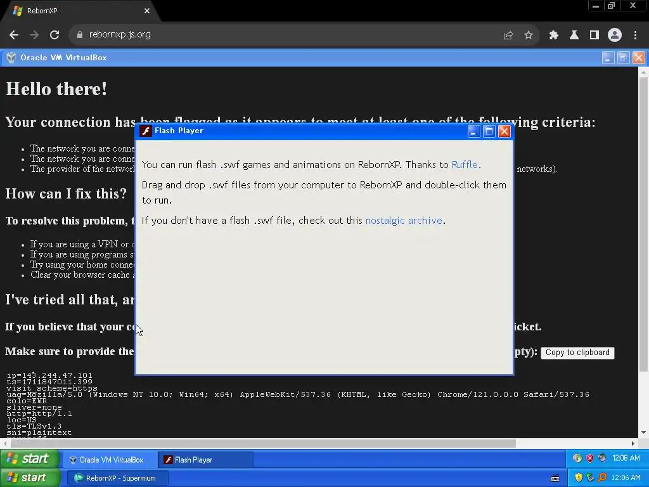Open the nostalgic archive link
This screenshot has width=649, height=487.
click(x=404, y=220)
